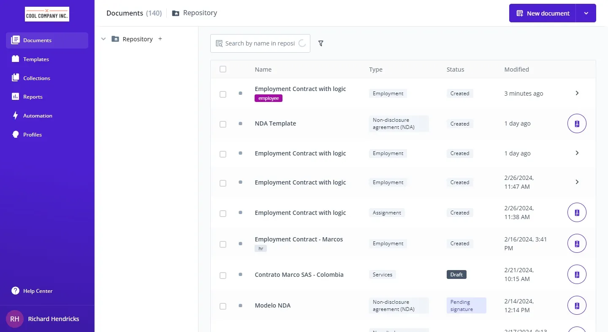The image size is (608, 332).
Task: Click the purple employee tag
Action: tap(269, 98)
